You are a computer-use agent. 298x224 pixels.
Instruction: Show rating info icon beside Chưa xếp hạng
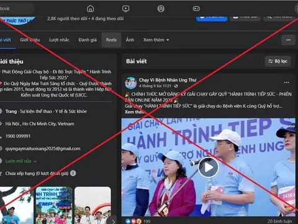(x=73, y=173)
